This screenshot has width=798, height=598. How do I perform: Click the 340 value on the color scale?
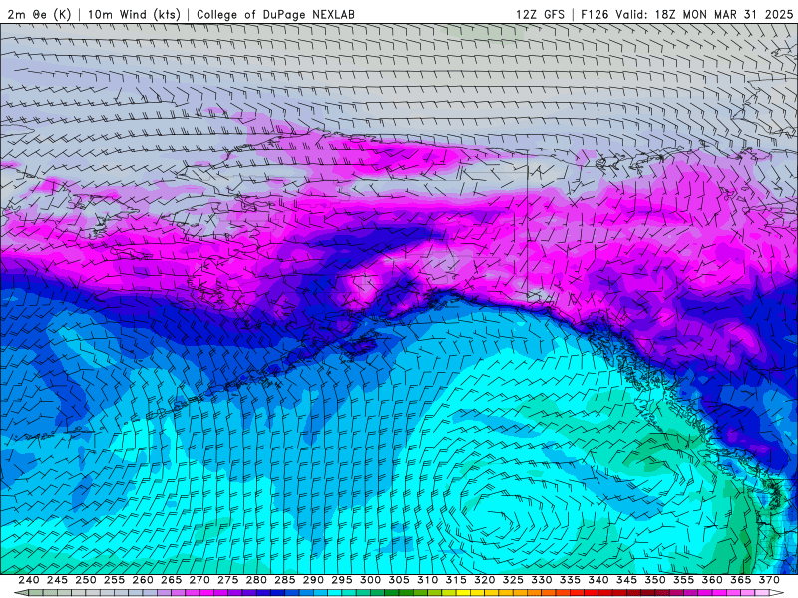click(x=599, y=580)
